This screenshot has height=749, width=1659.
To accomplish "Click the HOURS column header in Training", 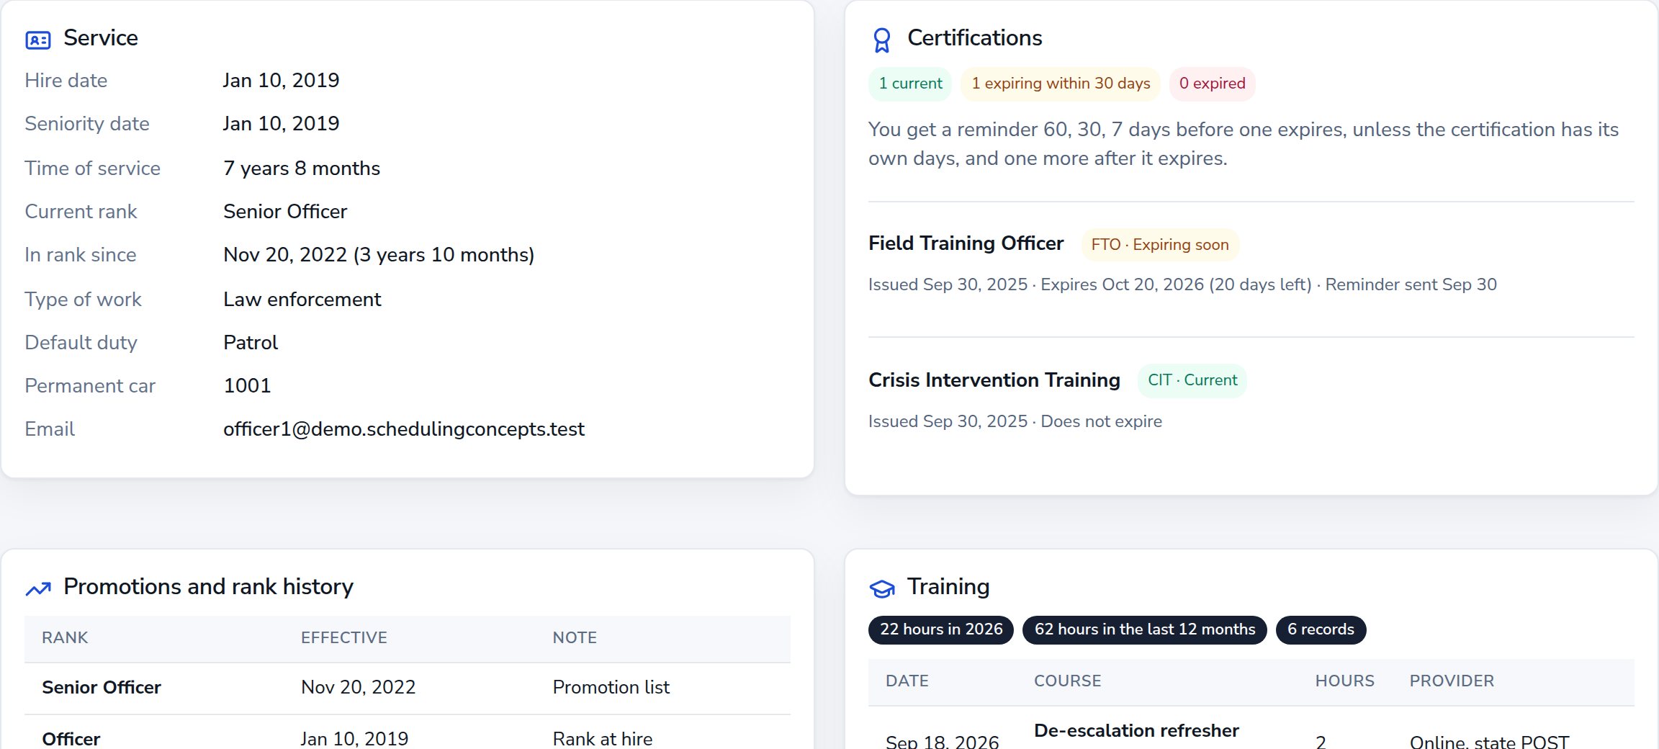I will (1345, 681).
